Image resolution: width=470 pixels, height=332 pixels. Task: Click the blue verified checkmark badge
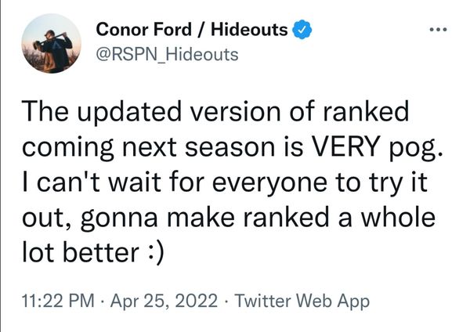[302, 30]
